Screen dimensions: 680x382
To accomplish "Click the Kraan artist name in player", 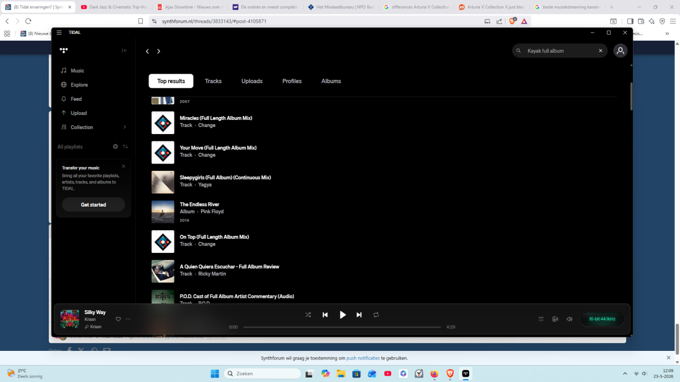I will pyautogui.click(x=90, y=319).
